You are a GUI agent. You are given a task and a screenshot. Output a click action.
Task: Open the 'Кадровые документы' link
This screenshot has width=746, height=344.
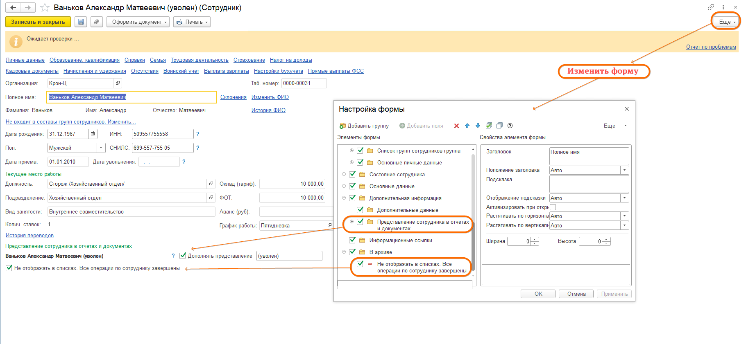pos(32,71)
